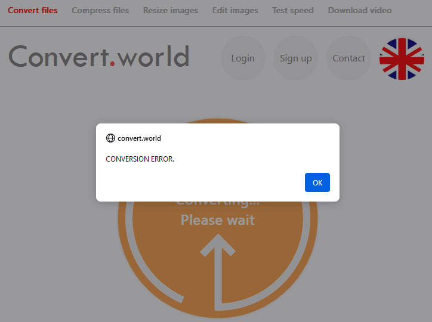Click the 'Please wait' text
Image resolution: width=432 pixels, height=322 pixels.
[x=218, y=220]
